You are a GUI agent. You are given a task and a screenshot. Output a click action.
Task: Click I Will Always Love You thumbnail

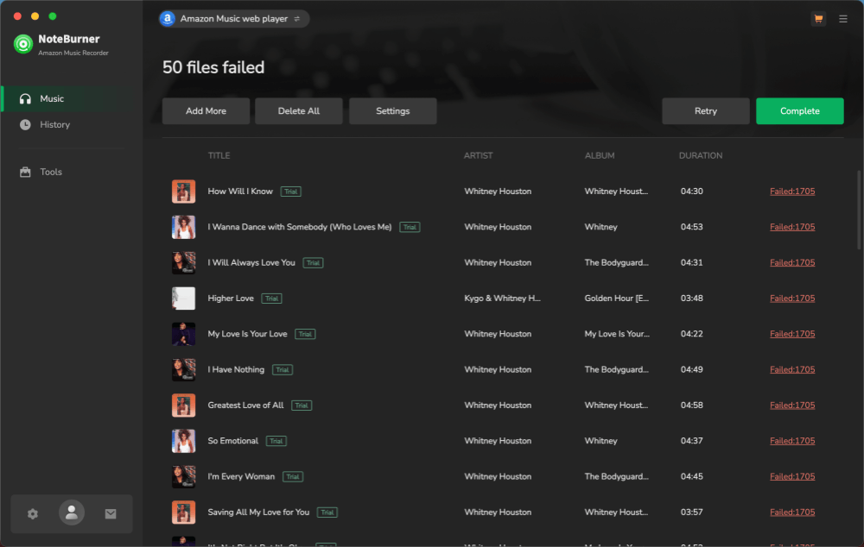(183, 262)
